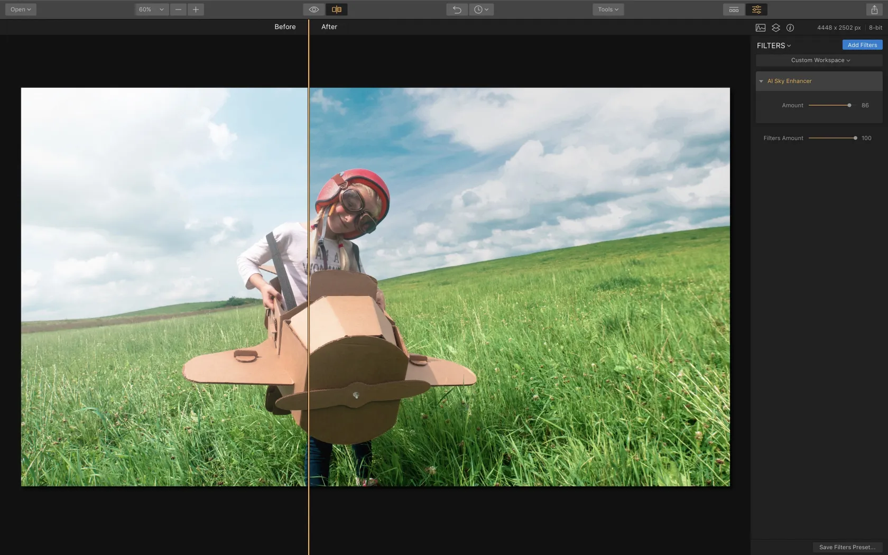Click the zoom out minus icon

178,10
